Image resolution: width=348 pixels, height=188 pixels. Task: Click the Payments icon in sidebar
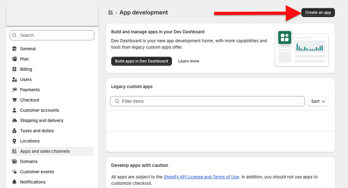14,90
